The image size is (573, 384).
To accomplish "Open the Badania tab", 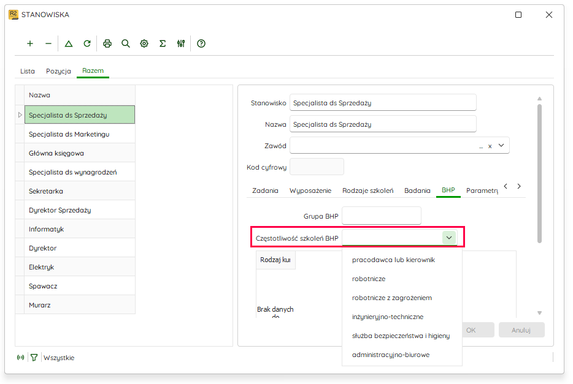I will point(417,190).
